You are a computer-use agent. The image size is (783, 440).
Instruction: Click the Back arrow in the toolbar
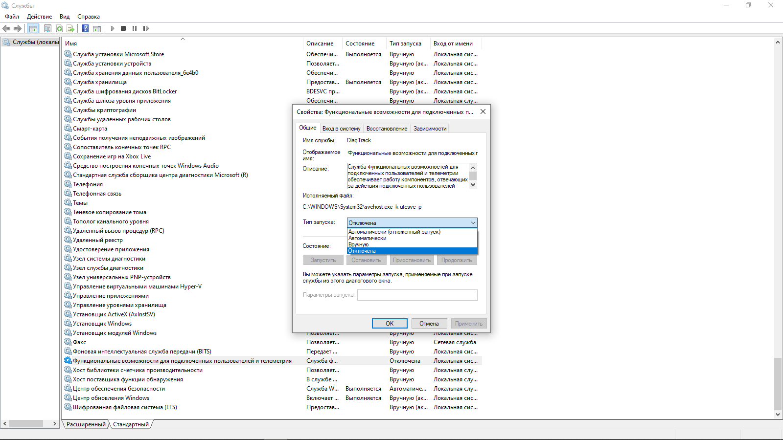pyautogui.click(x=6, y=28)
